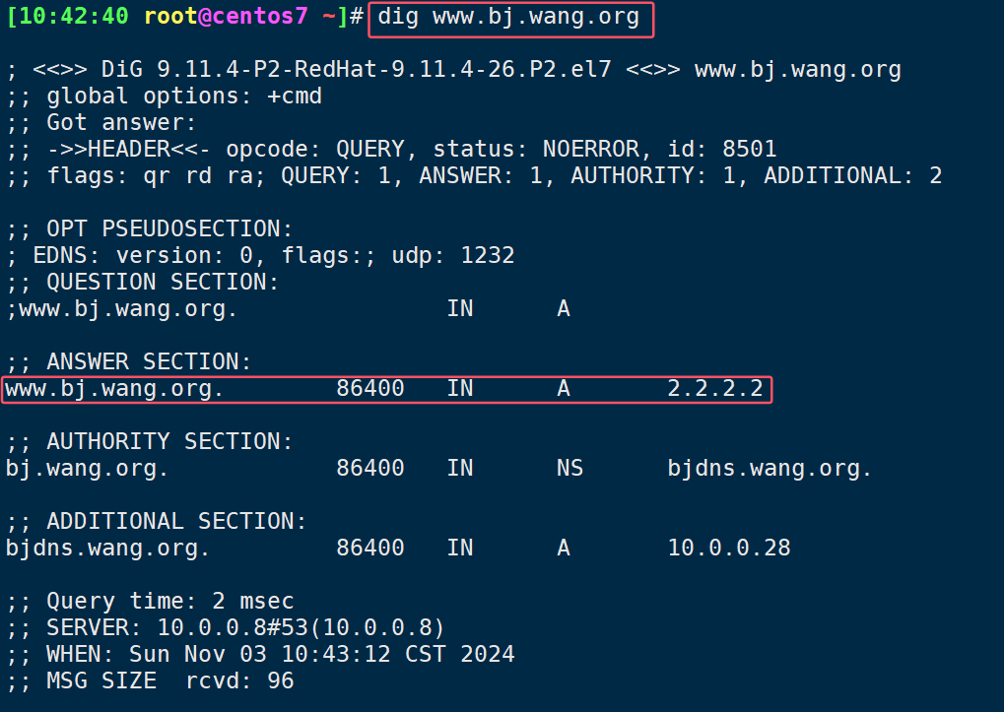The width and height of the screenshot is (1004, 712).
Task: Click the timestamp 10:42:40 in prompt
Action: pyautogui.click(x=74, y=16)
